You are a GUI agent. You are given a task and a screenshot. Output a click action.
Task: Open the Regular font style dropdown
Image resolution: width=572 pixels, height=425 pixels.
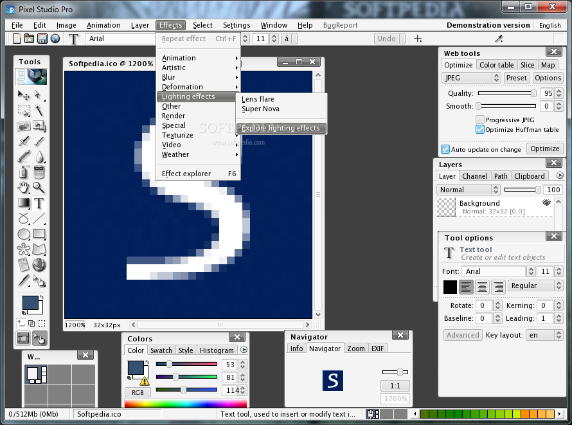tap(535, 285)
